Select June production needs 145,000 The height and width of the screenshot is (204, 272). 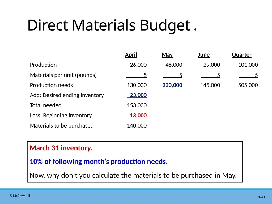click(210, 85)
